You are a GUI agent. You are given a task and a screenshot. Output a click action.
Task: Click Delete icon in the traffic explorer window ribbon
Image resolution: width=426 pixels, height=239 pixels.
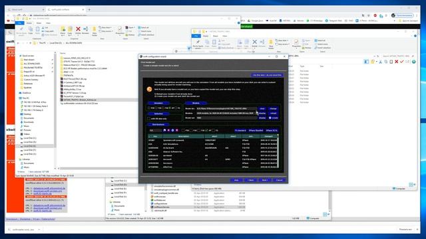click(254, 42)
